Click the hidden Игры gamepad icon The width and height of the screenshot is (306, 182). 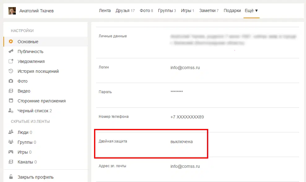[11, 152]
